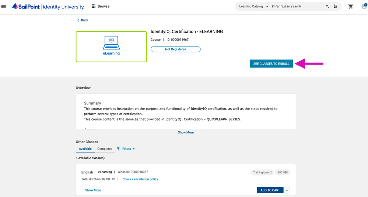Image resolution: width=368 pixels, height=197 pixels.
Task: Add the English eLearning class to cart
Action: point(270,190)
